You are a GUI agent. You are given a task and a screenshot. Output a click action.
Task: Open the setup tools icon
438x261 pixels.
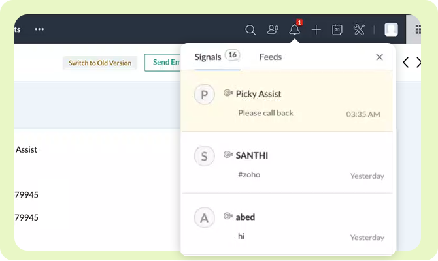359,30
